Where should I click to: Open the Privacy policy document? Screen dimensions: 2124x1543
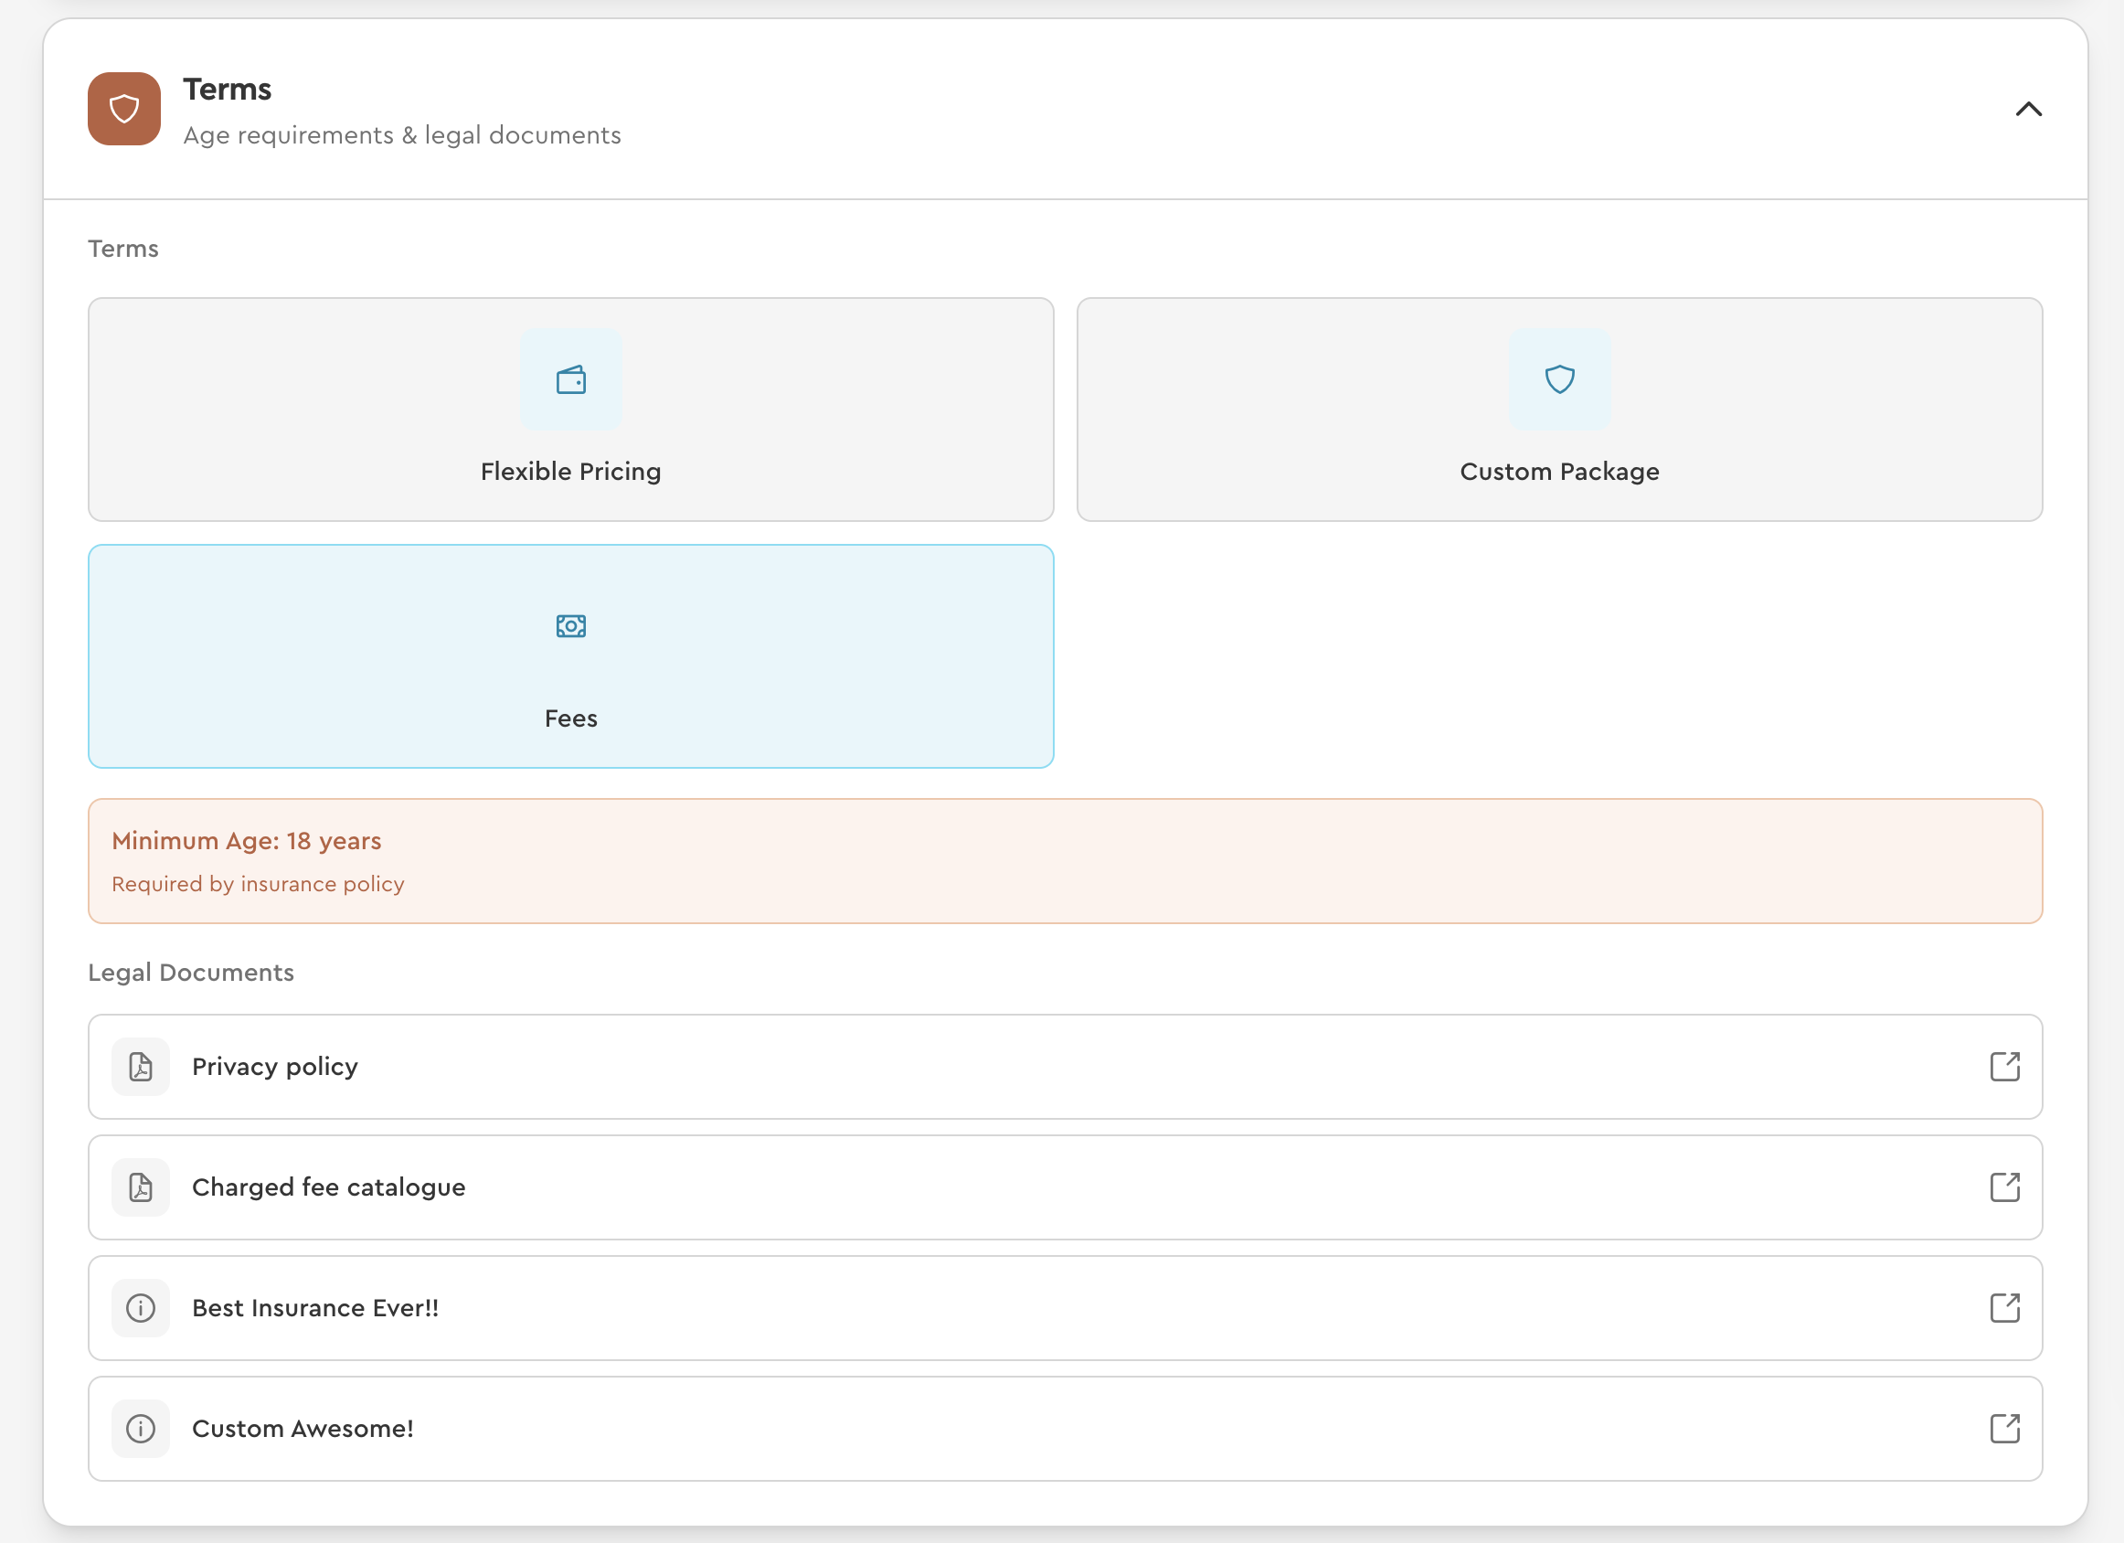(x=274, y=1066)
